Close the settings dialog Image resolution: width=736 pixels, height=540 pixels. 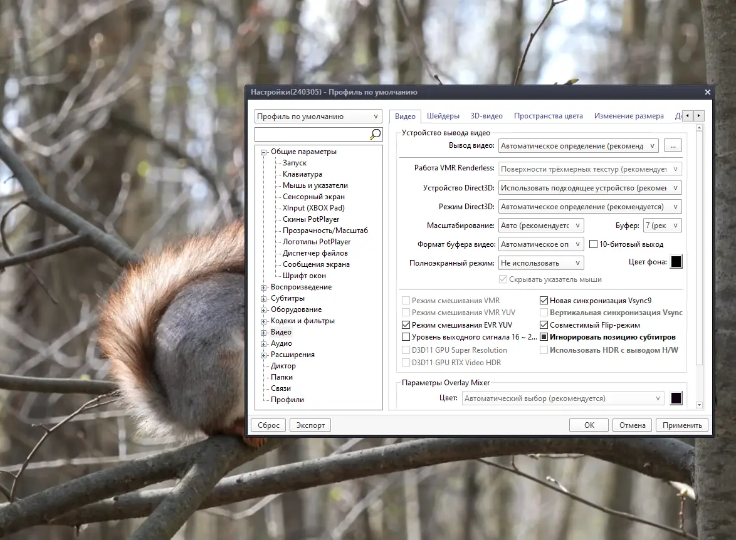click(x=707, y=92)
